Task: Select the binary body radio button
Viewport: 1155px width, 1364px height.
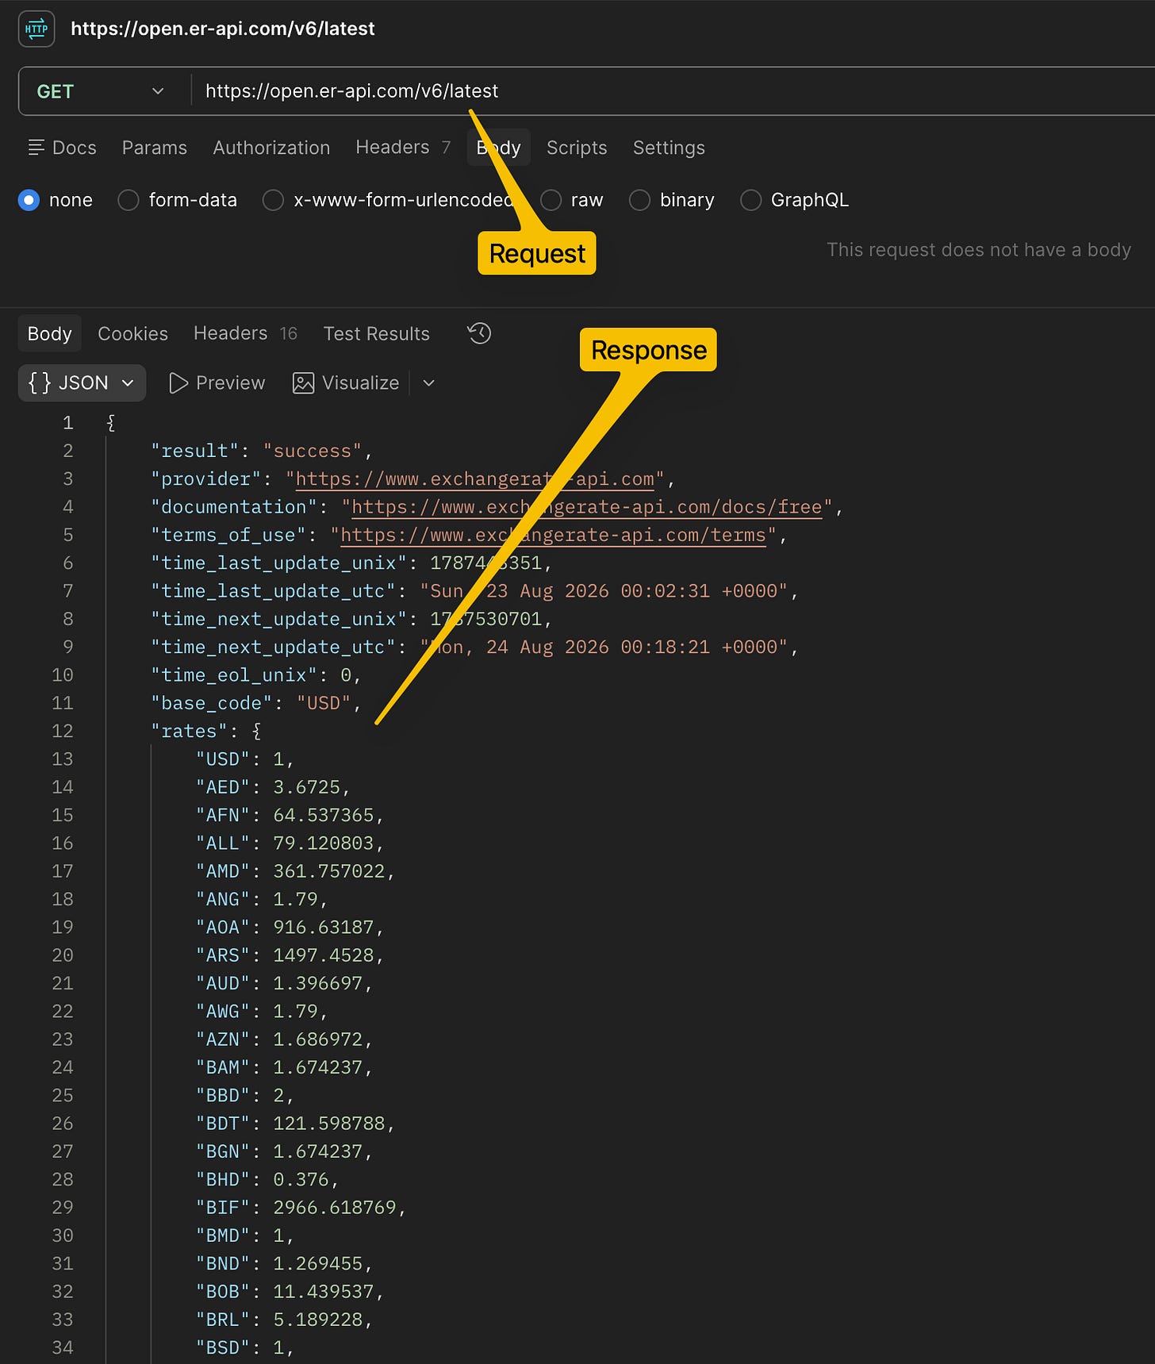Action: 639,200
